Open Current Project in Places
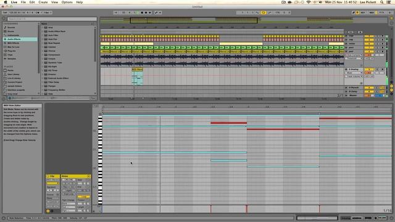 point(15,82)
